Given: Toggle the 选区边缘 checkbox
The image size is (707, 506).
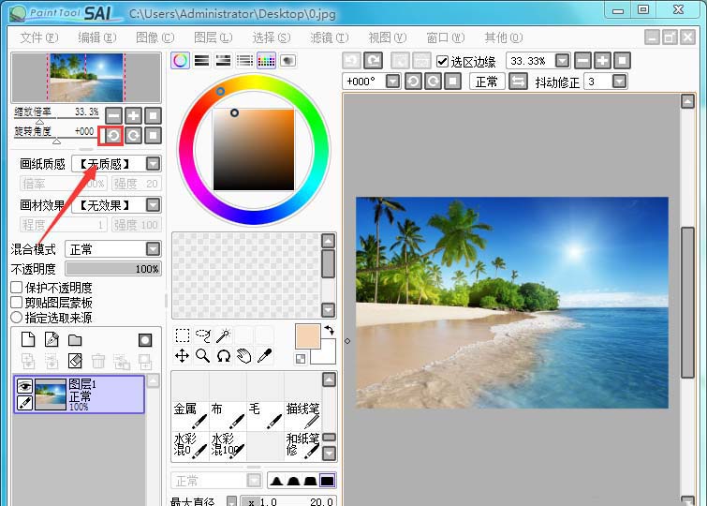Looking at the screenshot, I should point(443,61).
